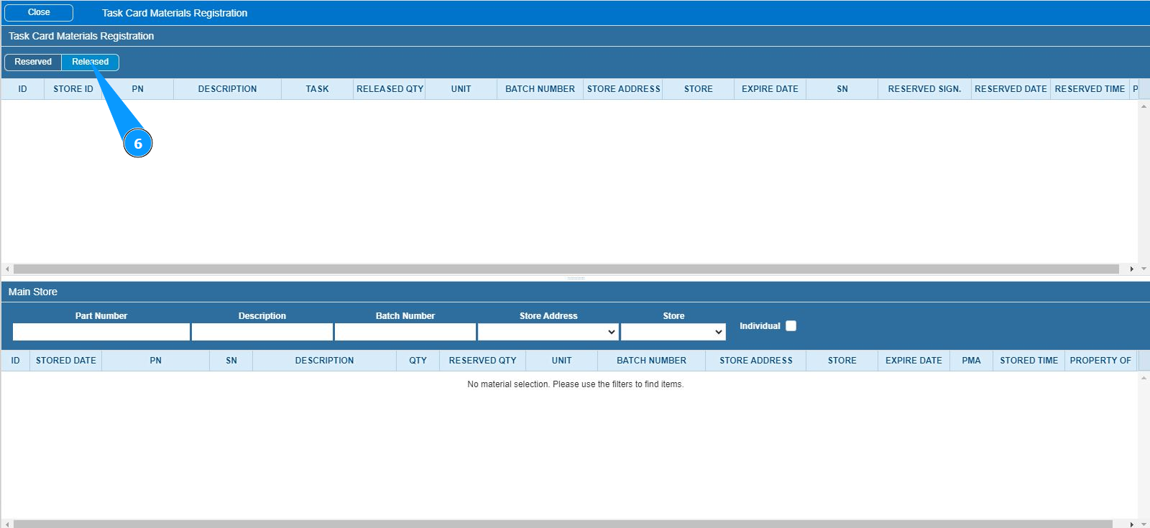
Task: Click left arrow of Main Store horizontal scrollbar
Action: pyautogui.click(x=7, y=524)
